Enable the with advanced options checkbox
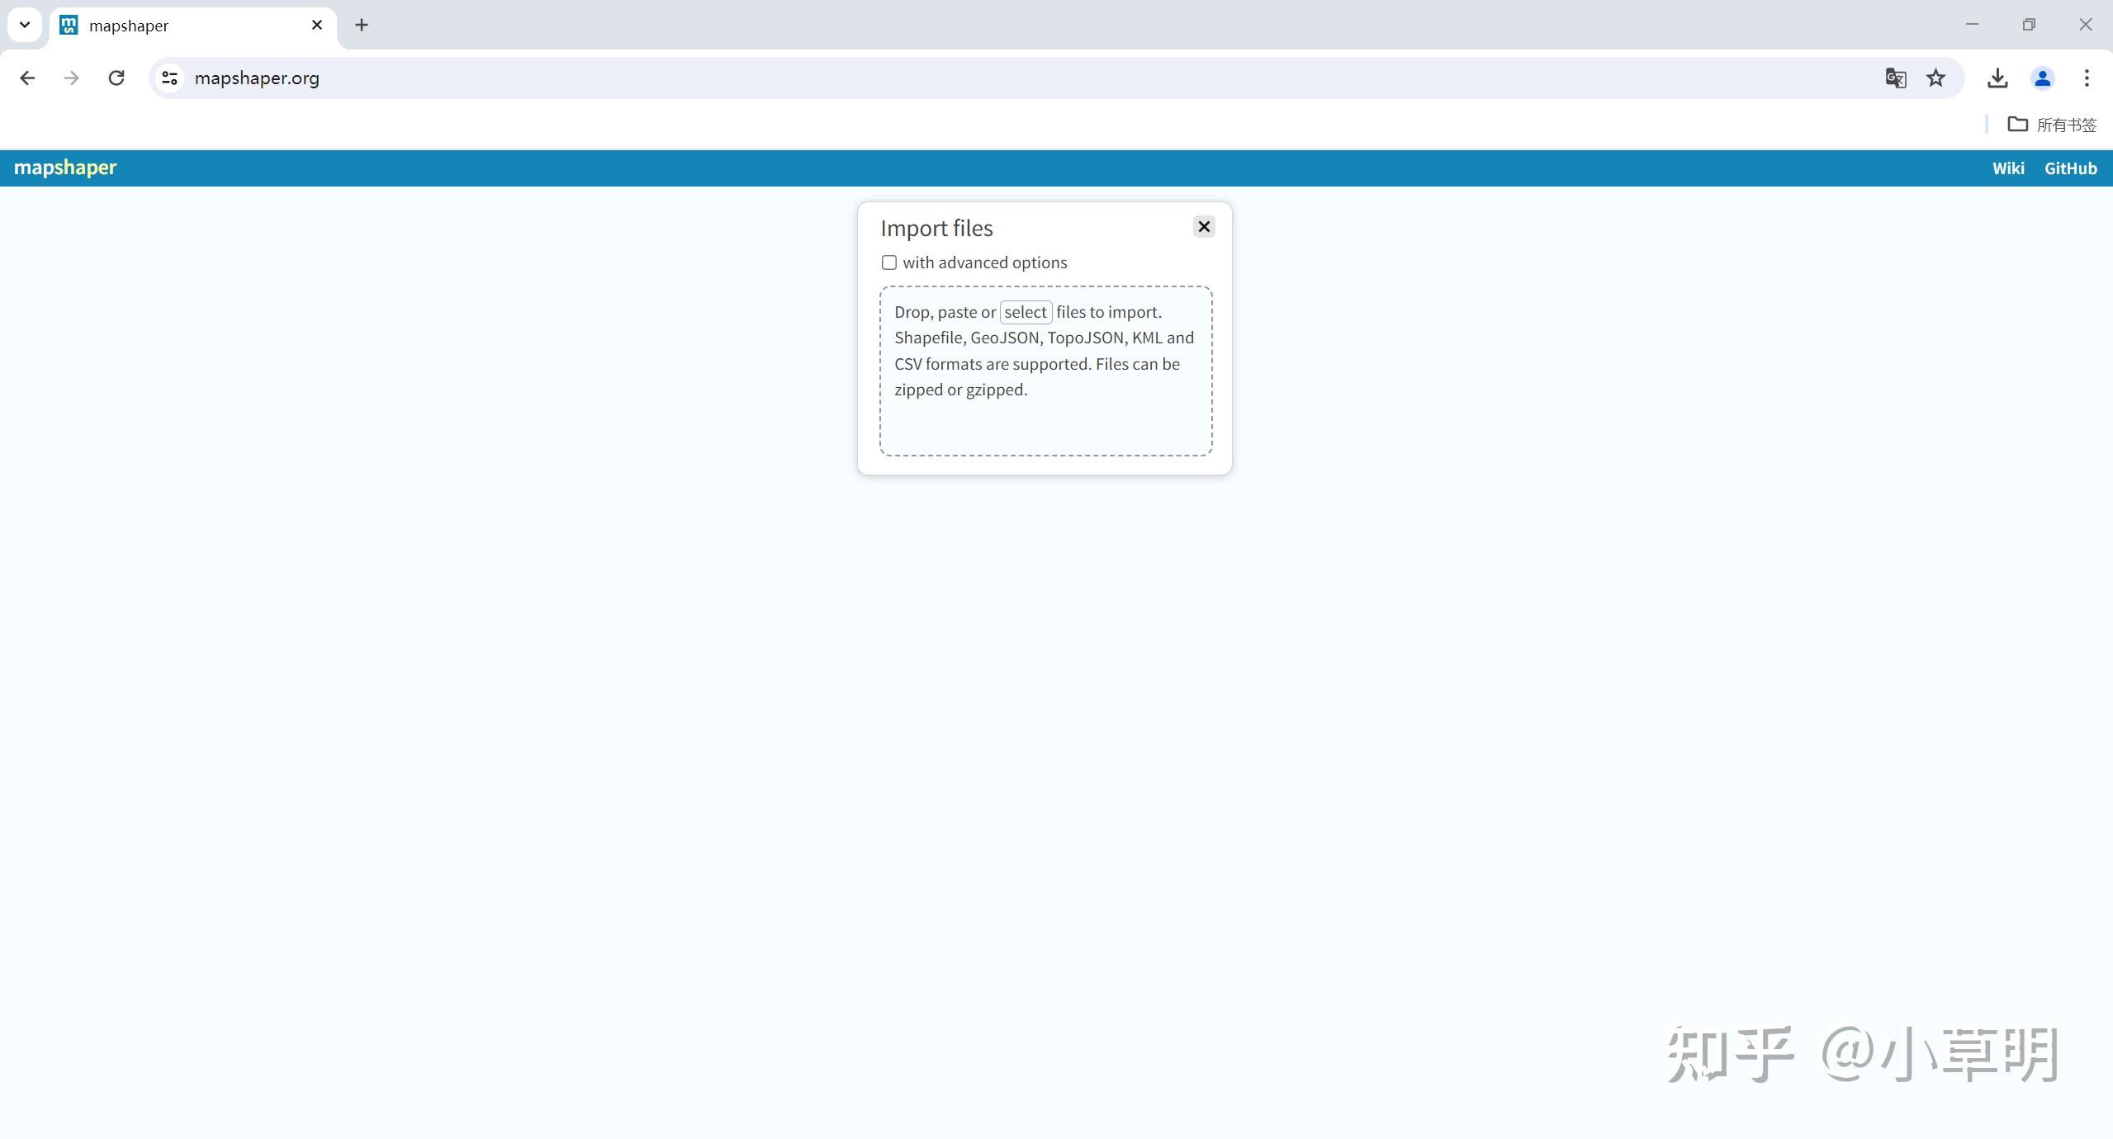2113x1139 pixels. tap(888, 262)
